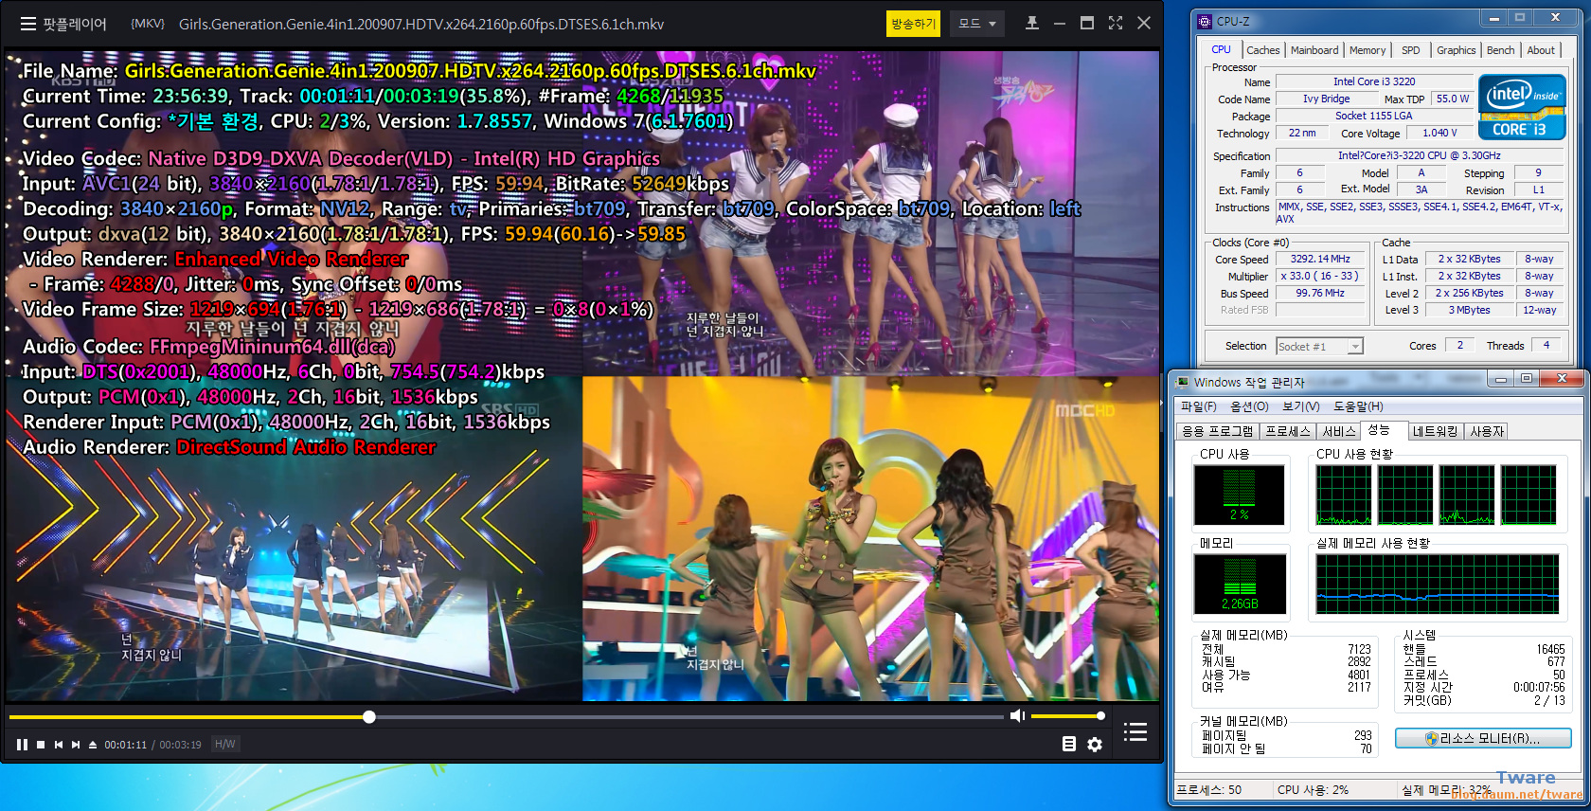
Task: Click the total duration 00:03:19 display
Action: click(x=180, y=745)
